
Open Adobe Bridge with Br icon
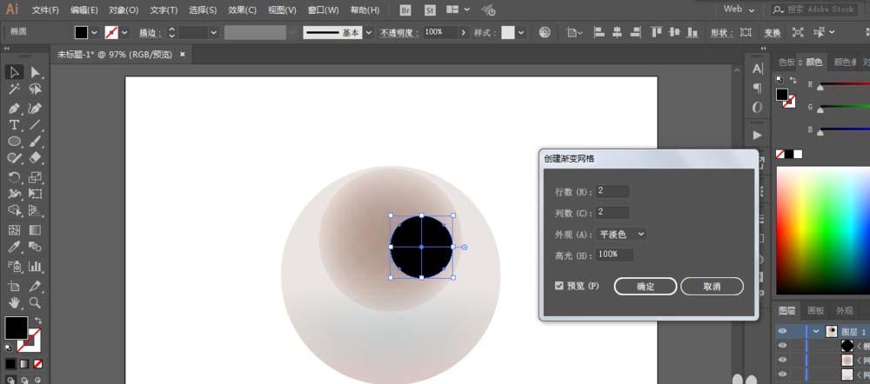[x=405, y=10]
